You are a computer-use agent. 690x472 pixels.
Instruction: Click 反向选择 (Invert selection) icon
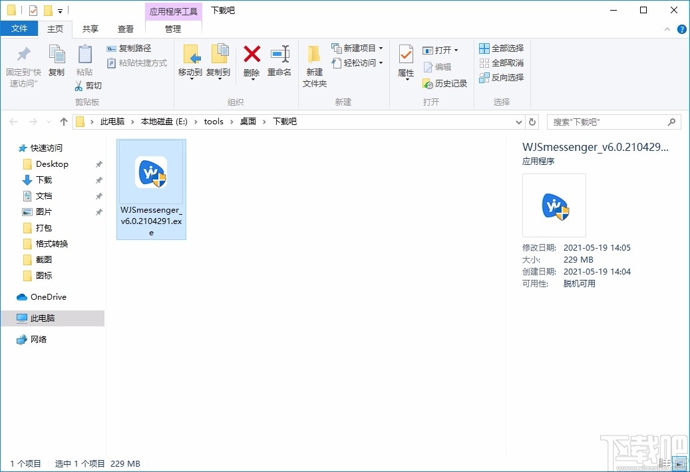tap(501, 76)
